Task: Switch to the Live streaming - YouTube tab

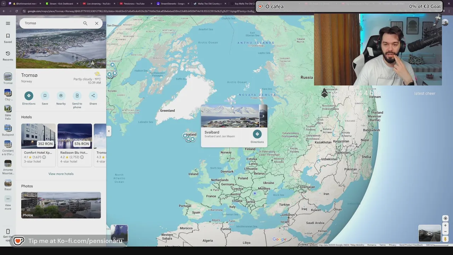Action: click(98, 4)
